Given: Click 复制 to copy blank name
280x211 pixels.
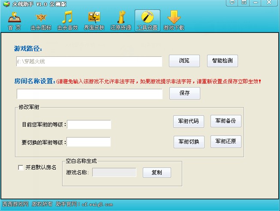Looking at the screenshot, I should click(x=157, y=173).
